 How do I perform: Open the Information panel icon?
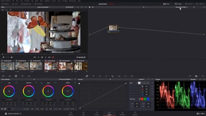tap(203, 76)
